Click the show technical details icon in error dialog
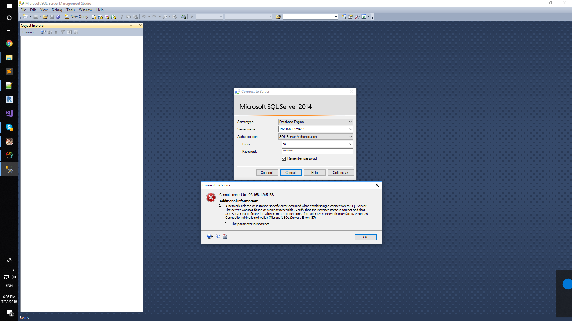Screen dimensions: 572x321 (x=225, y=237)
